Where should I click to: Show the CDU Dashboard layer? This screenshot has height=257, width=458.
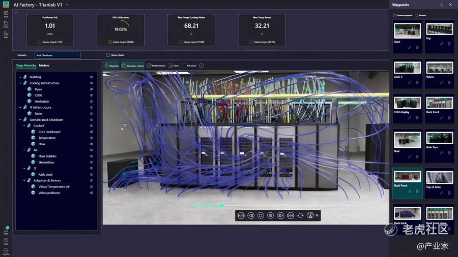[x=92, y=132]
